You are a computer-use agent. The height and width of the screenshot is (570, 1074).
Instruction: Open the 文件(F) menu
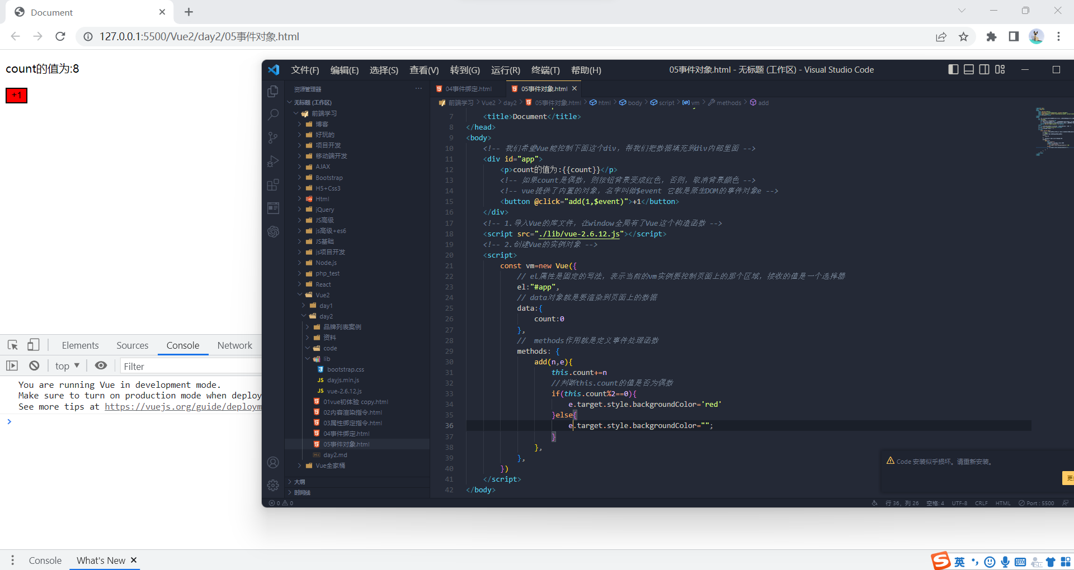305,70
